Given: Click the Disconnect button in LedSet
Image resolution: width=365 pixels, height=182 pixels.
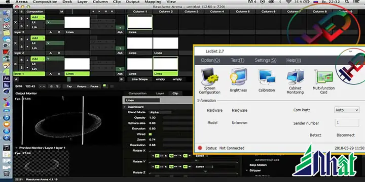Looking at the screenshot, I should click(345, 135).
